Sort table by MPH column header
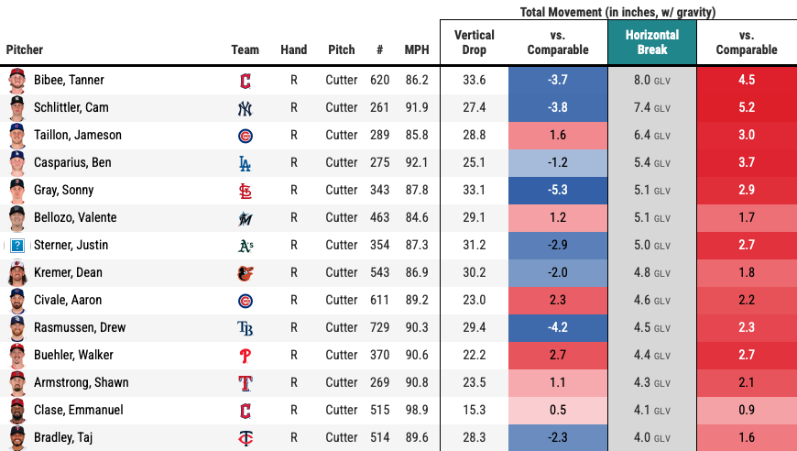Viewport: 797px width, 451px height. [x=416, y=50]
